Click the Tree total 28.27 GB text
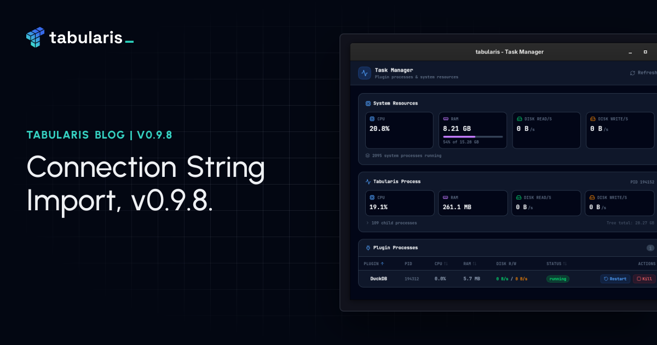The height and width of the screenshot is (345, 657). click(630, 223)
